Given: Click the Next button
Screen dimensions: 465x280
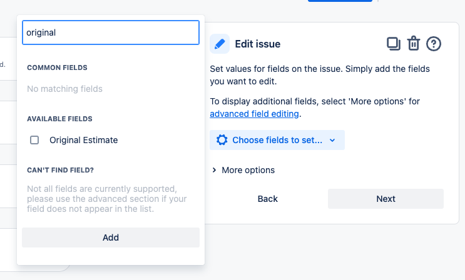Looking at the screenshot, I should pos(386,199).
